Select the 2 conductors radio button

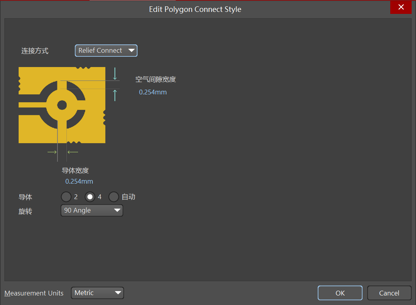pyautogui.click(x=66, y=197)
